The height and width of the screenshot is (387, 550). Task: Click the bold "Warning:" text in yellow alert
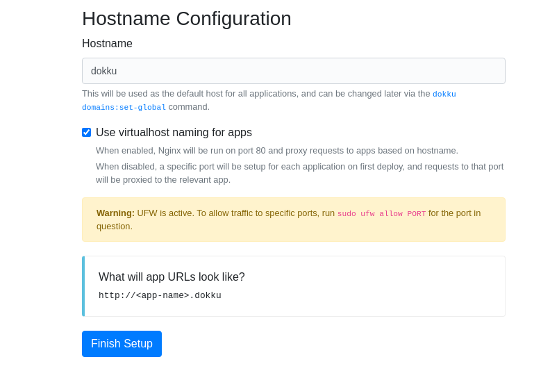pos(115,213)
